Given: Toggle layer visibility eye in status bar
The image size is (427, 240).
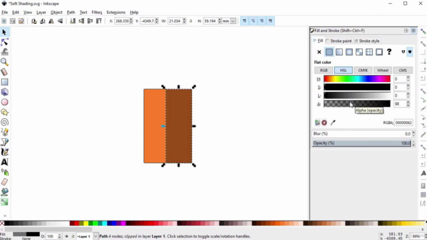Looking at the screenshot, I should (x=67, y=236).
